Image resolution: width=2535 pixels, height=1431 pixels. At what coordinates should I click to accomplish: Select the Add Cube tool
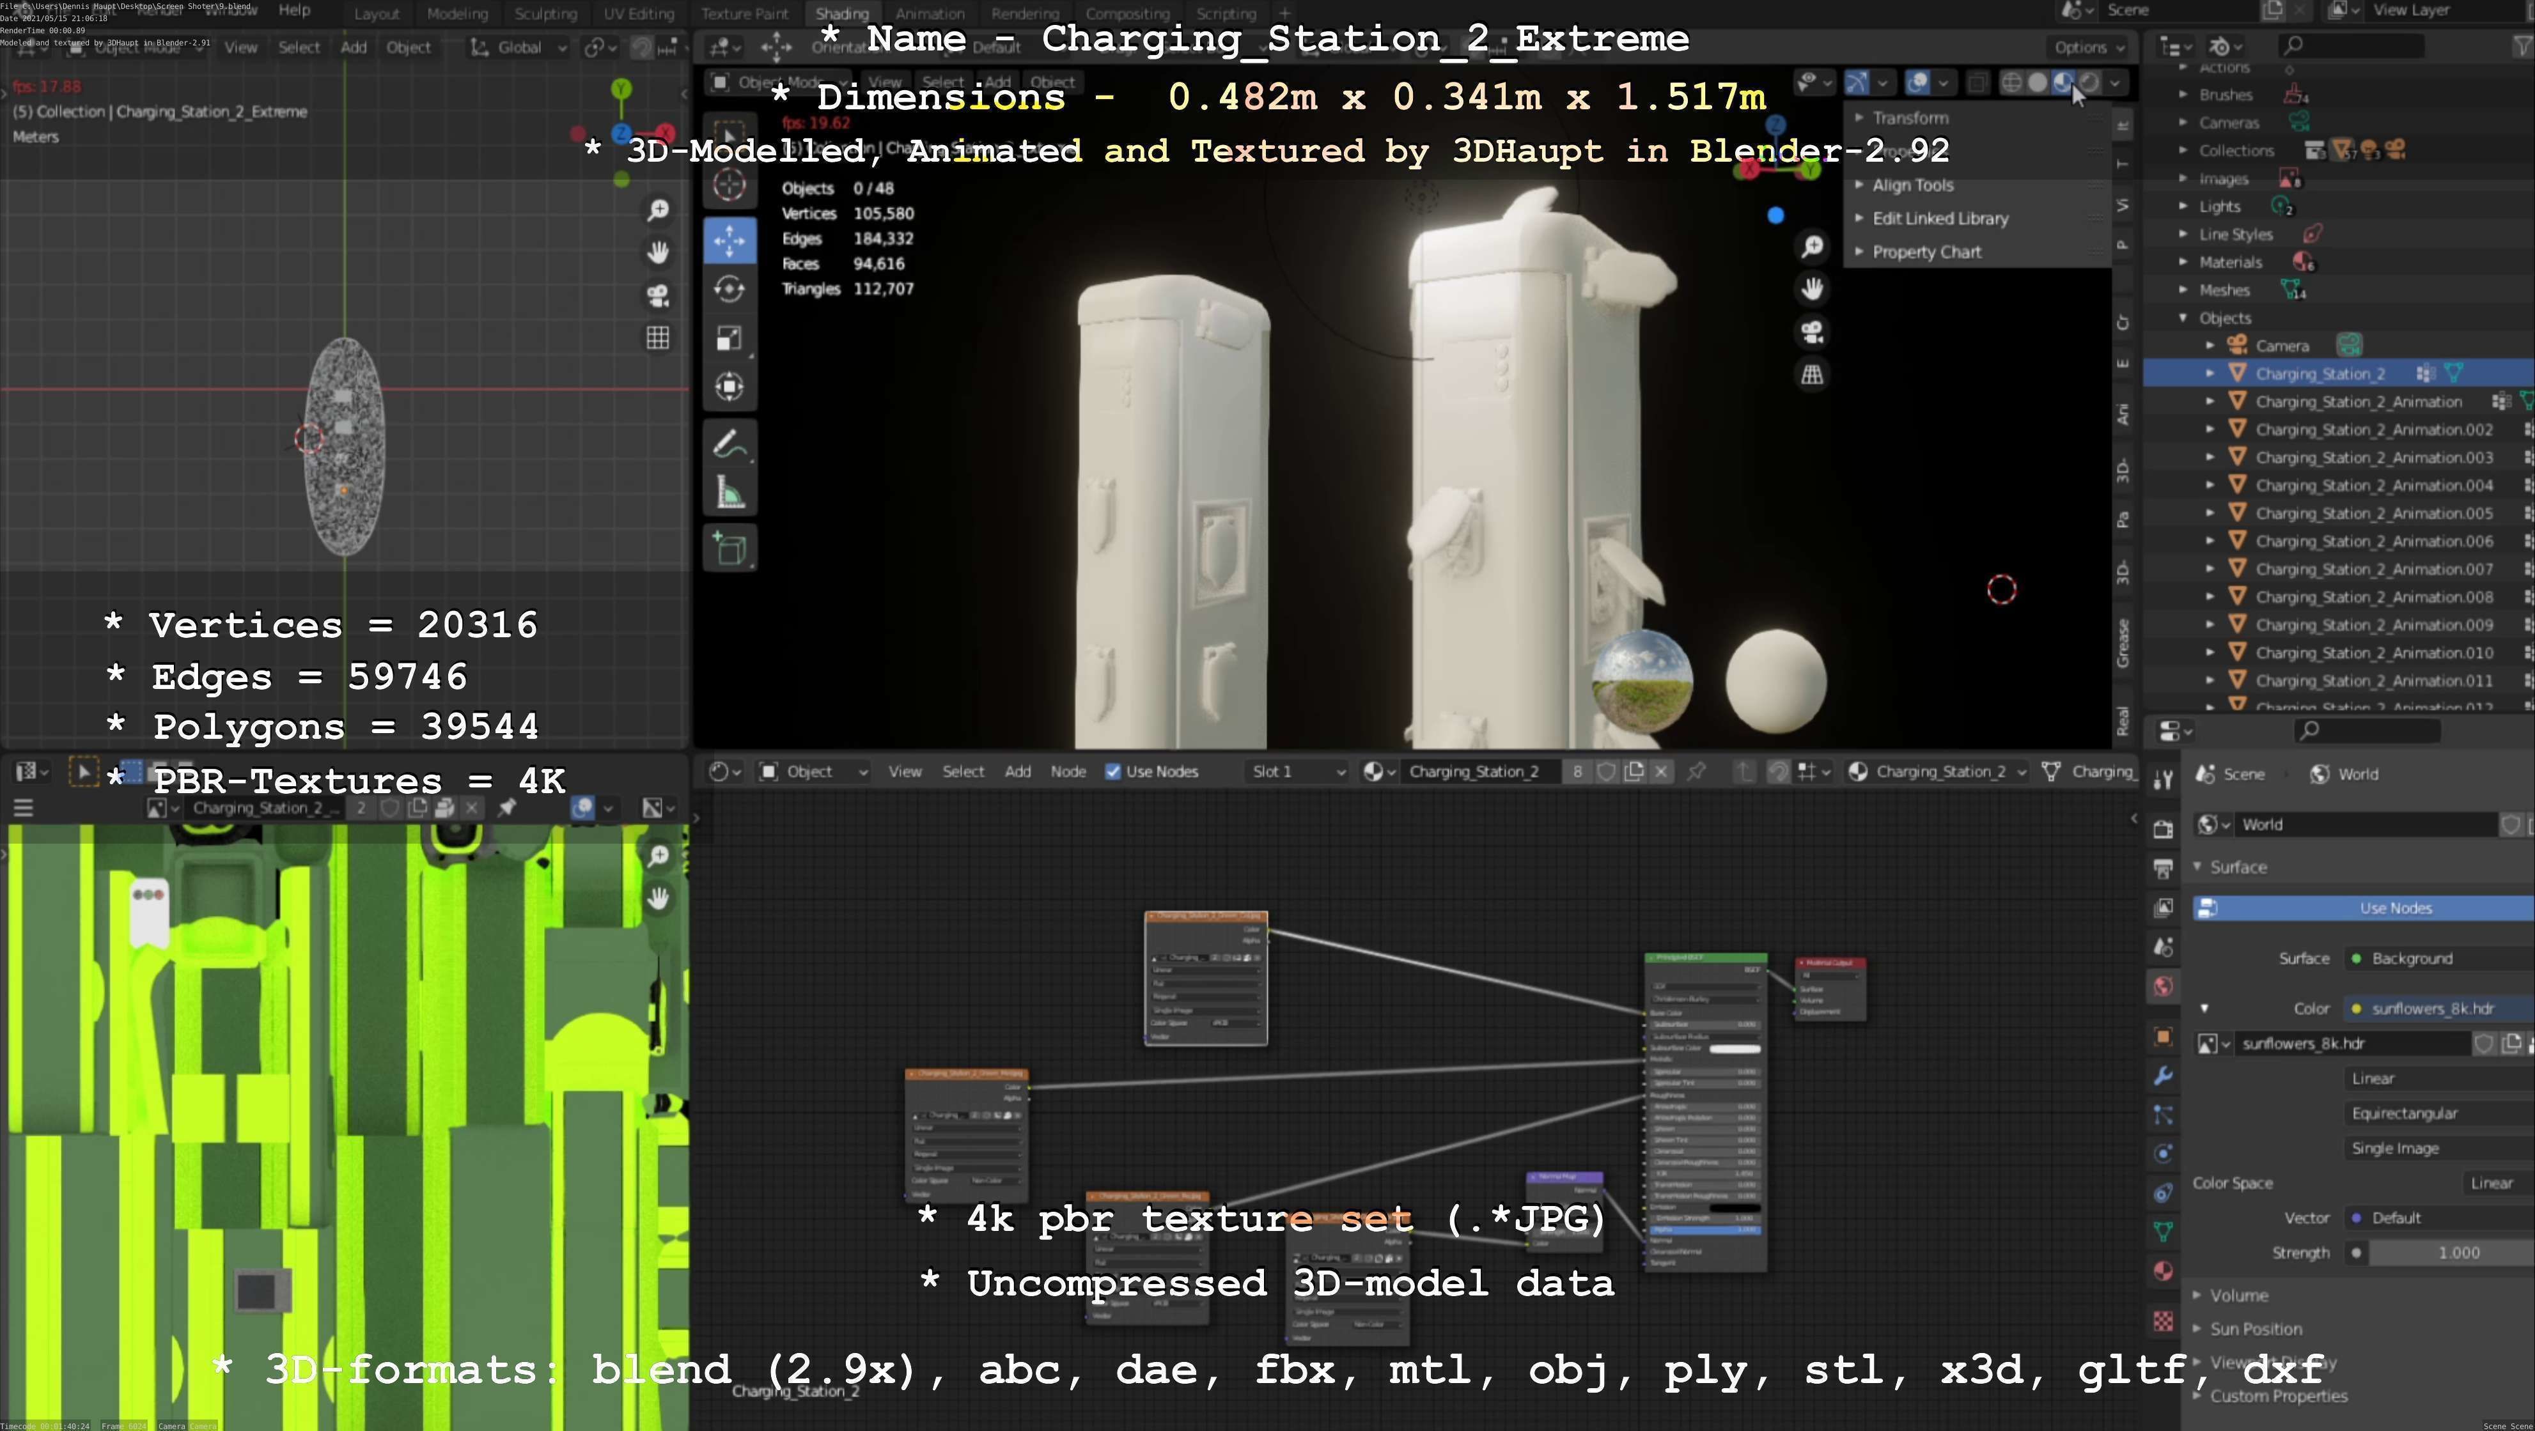[729, 549]
